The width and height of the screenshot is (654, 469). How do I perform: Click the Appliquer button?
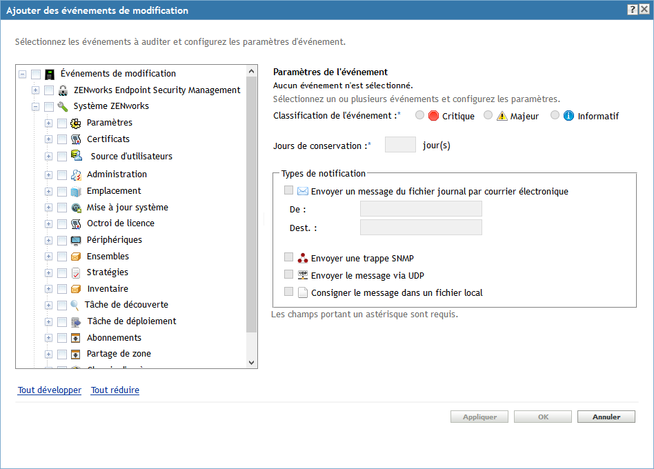pyautogui.click(x=479, y=417)
